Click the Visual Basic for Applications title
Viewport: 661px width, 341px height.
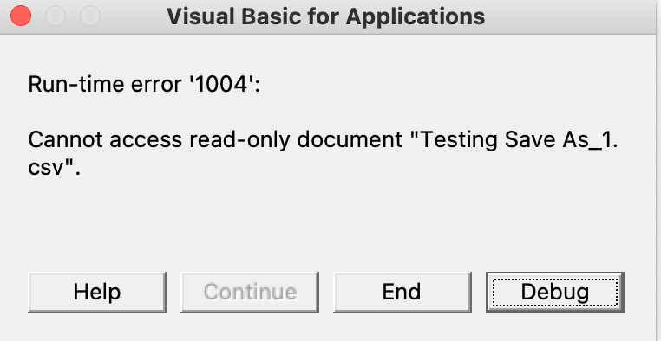pyautogui.click(x=325, y=16)
